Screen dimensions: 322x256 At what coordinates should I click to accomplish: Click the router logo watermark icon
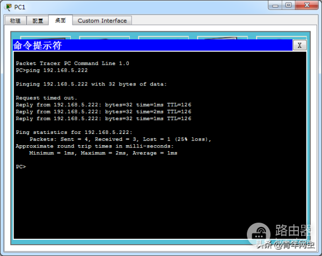click(x=260, y=233)
